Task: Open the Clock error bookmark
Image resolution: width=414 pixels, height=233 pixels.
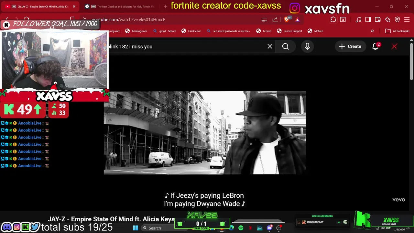Action: click(191, 31)
